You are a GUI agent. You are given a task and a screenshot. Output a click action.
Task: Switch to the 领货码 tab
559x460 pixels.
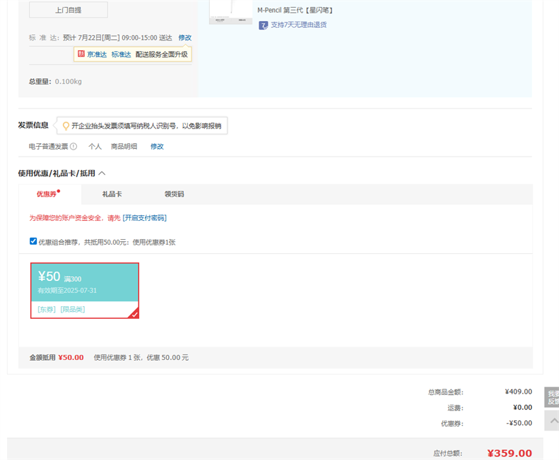tap(174, 194)
